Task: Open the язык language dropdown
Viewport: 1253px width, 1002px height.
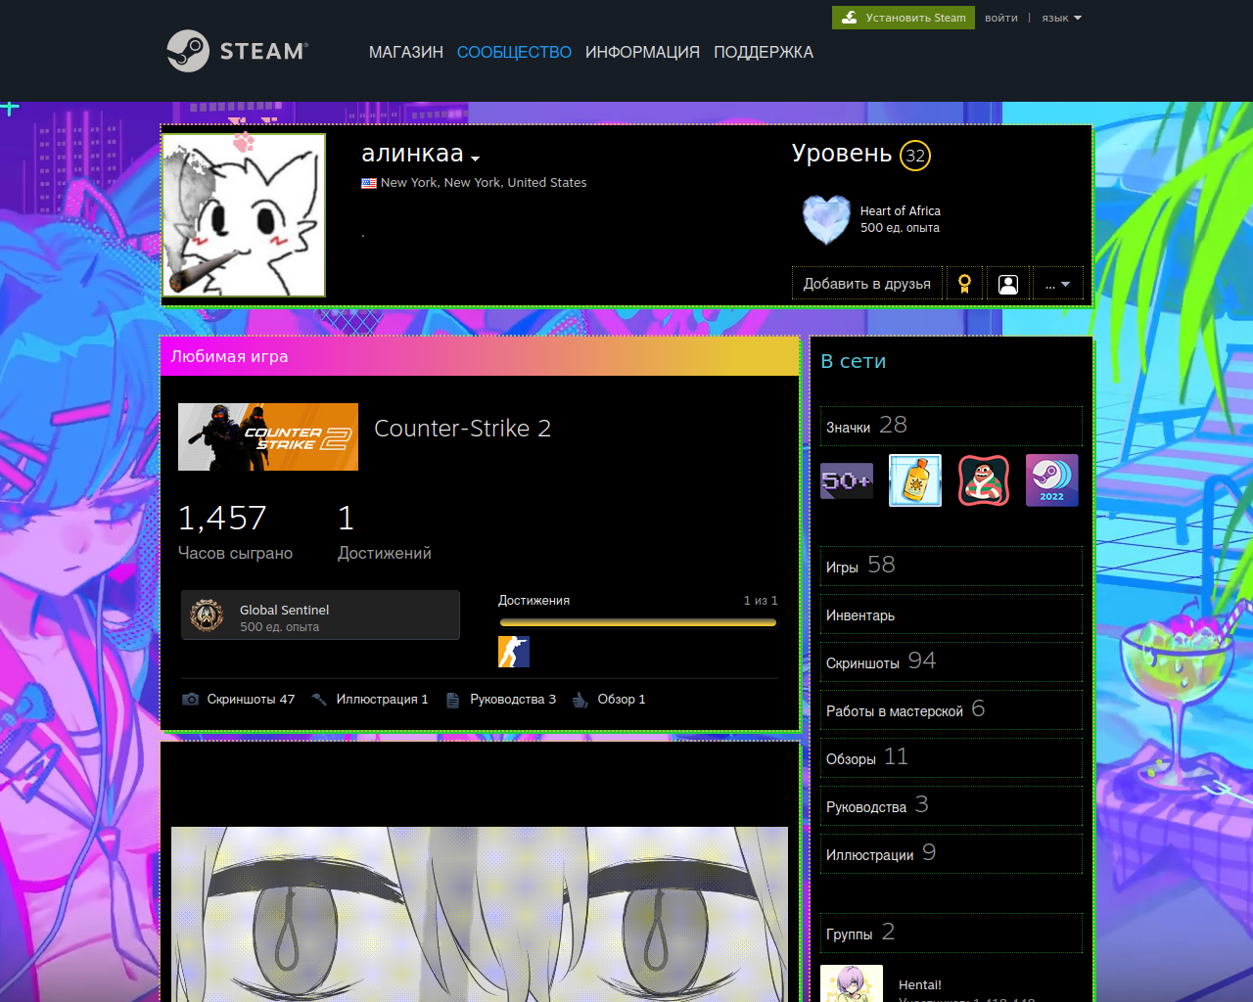Action: tap(1061, 18)
